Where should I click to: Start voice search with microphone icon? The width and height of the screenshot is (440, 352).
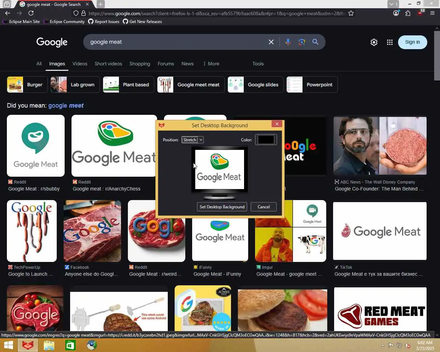(x=288, y=42)
